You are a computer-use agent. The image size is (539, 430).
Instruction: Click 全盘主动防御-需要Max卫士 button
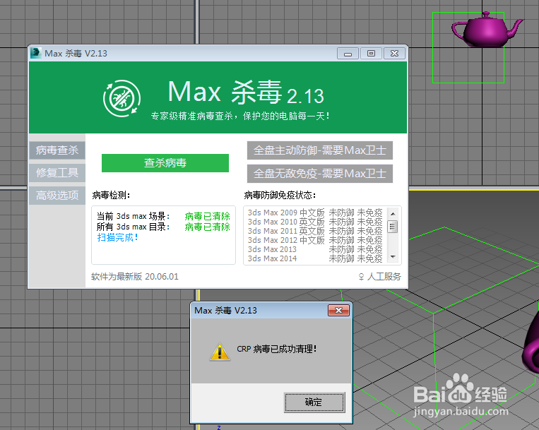coord(320,150)
